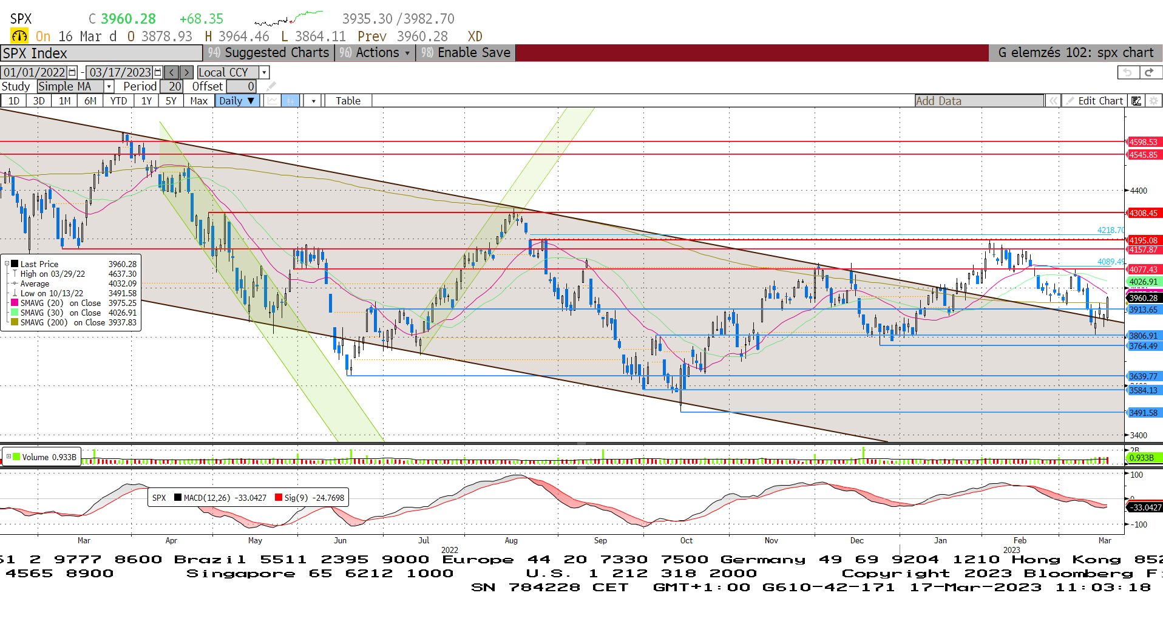Click the start date field 01/01/2022
The height and width of the screenshot is (621, 1163).
(35, 72)
